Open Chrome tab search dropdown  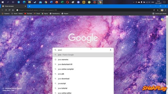(150, 6)
